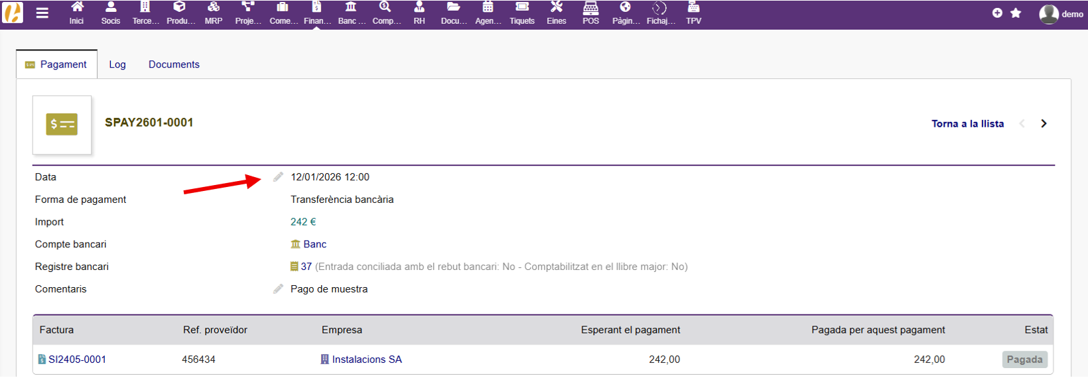This screenshot has width=1088, height=378.
Task: Click the bookmark star icon
Action: click(1015, 13)
